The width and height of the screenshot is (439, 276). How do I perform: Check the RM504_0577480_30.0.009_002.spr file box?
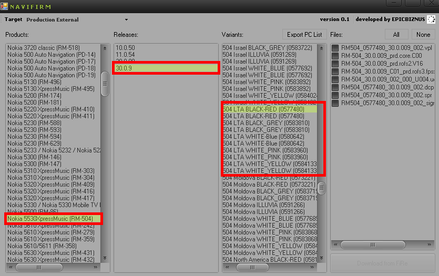click(x=335, y=95)
